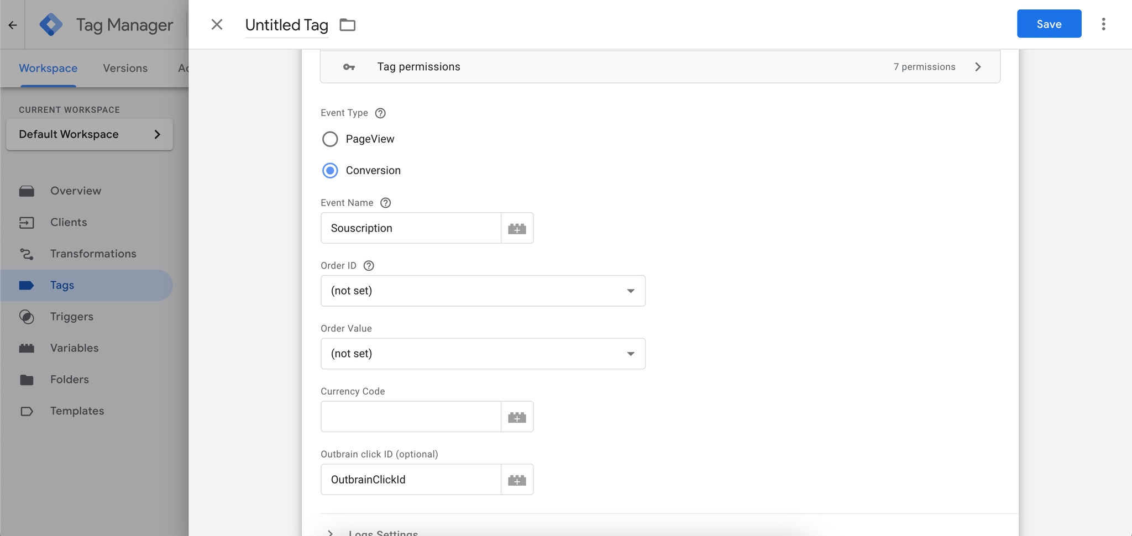Open the Event Type help tooltip
The width and height of the screenshot is (1132, 536).
pos(380,113)
